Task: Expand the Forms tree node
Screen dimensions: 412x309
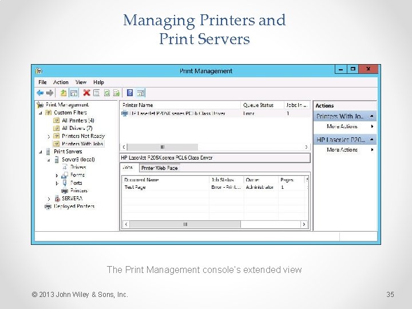Action: coord(57,175)
